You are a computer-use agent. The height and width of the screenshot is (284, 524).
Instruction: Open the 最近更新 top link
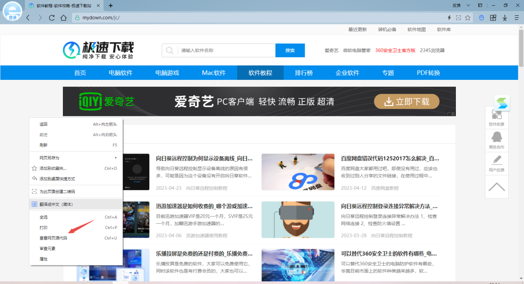pyautogui.click(x=358, y=30)
